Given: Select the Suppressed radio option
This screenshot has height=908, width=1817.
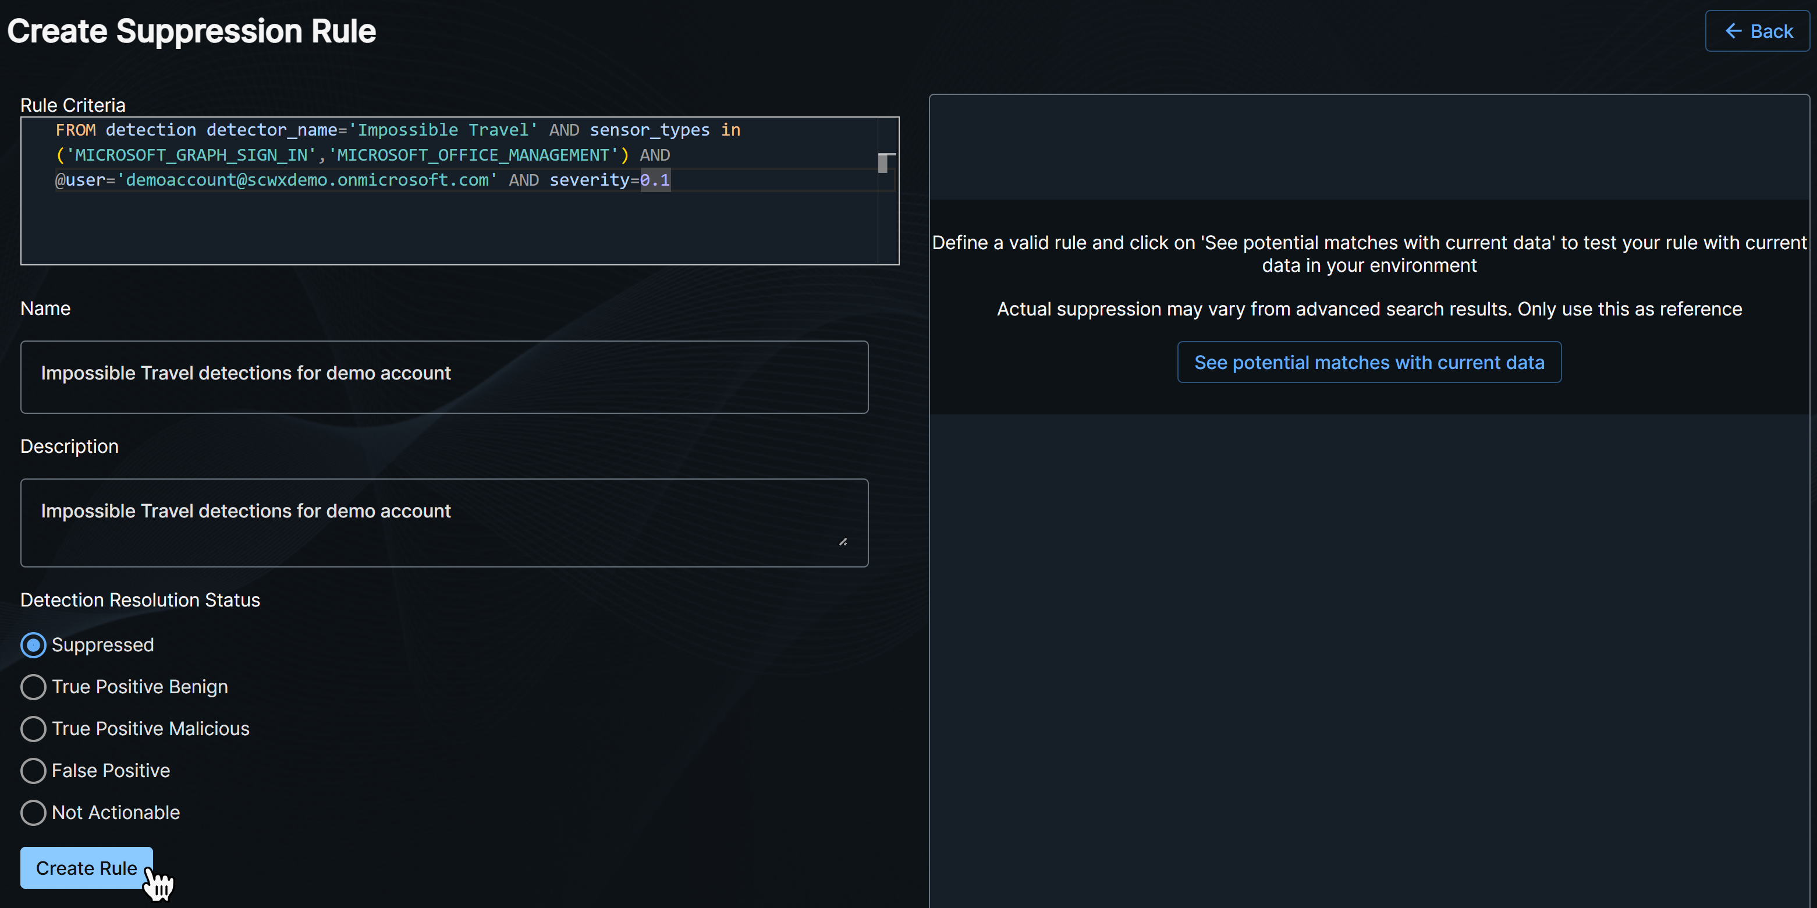Looking at the screenshot, I should point(33,645).
